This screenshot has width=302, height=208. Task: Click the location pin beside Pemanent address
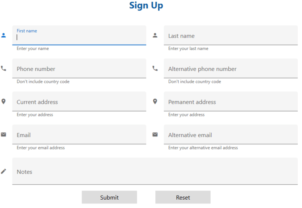pyautogui.click(x=155, y=102)
